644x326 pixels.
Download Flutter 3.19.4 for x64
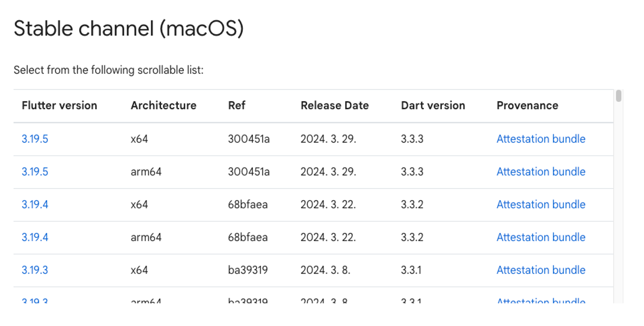[x=35, y=204]
